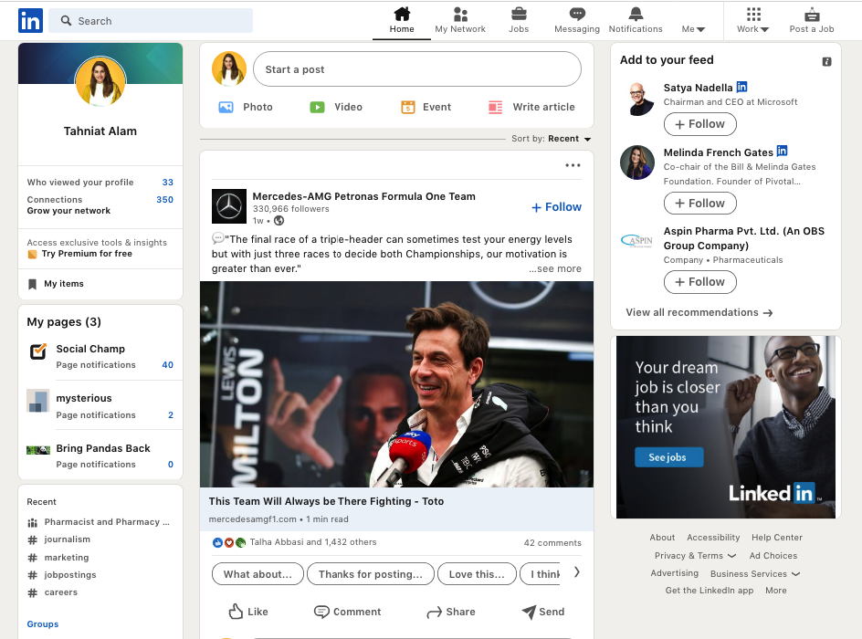Open the Sort by Recent dropdown
862x639 pixels.
(x=559, y=139)
